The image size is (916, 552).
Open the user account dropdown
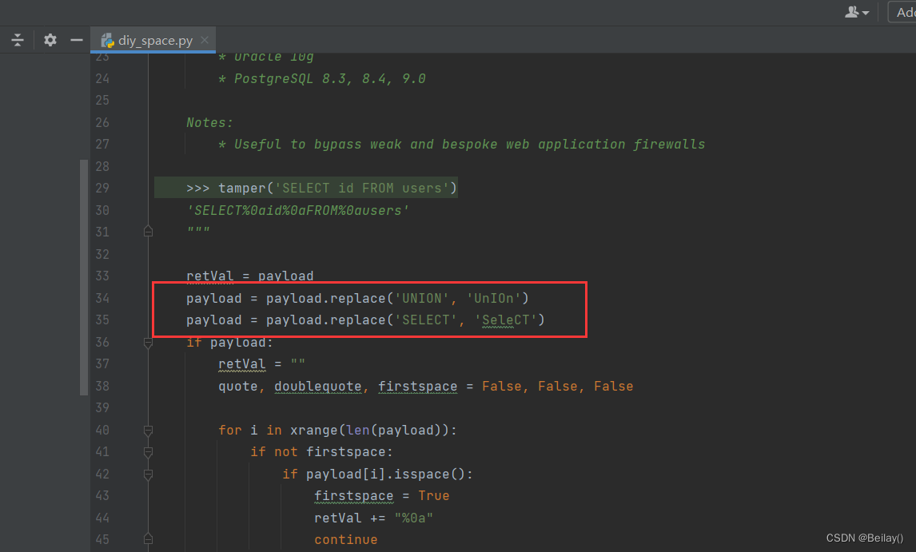[x=857, y=12]
